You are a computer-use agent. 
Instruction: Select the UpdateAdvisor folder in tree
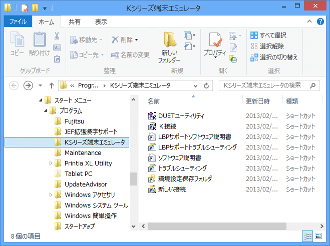(81, 184)
